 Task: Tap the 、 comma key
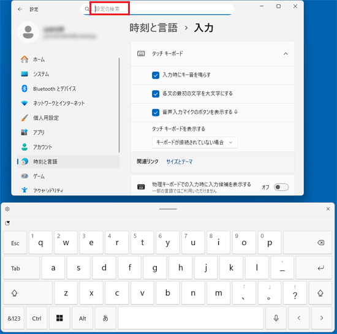click(244, 293)
